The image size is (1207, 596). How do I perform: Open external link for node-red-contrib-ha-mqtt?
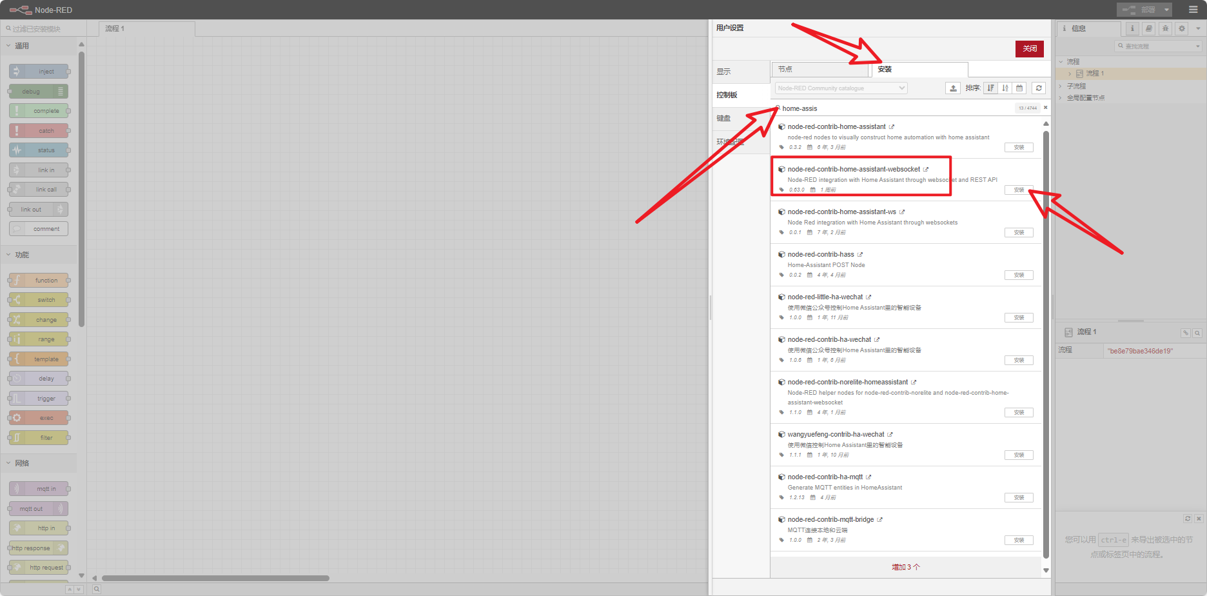point(868,477)
